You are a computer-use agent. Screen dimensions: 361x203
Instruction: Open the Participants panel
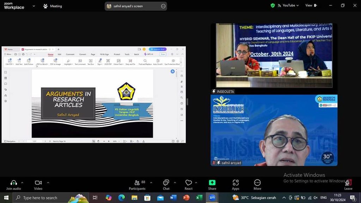pyautogui.click(x=137, y=185)
